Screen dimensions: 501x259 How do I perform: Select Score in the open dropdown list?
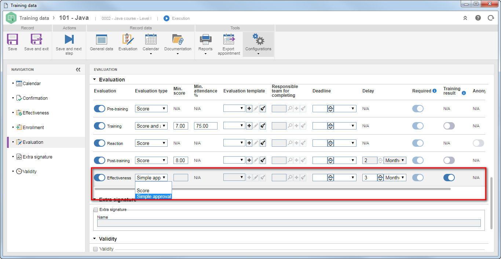click(x=153, y=190)
